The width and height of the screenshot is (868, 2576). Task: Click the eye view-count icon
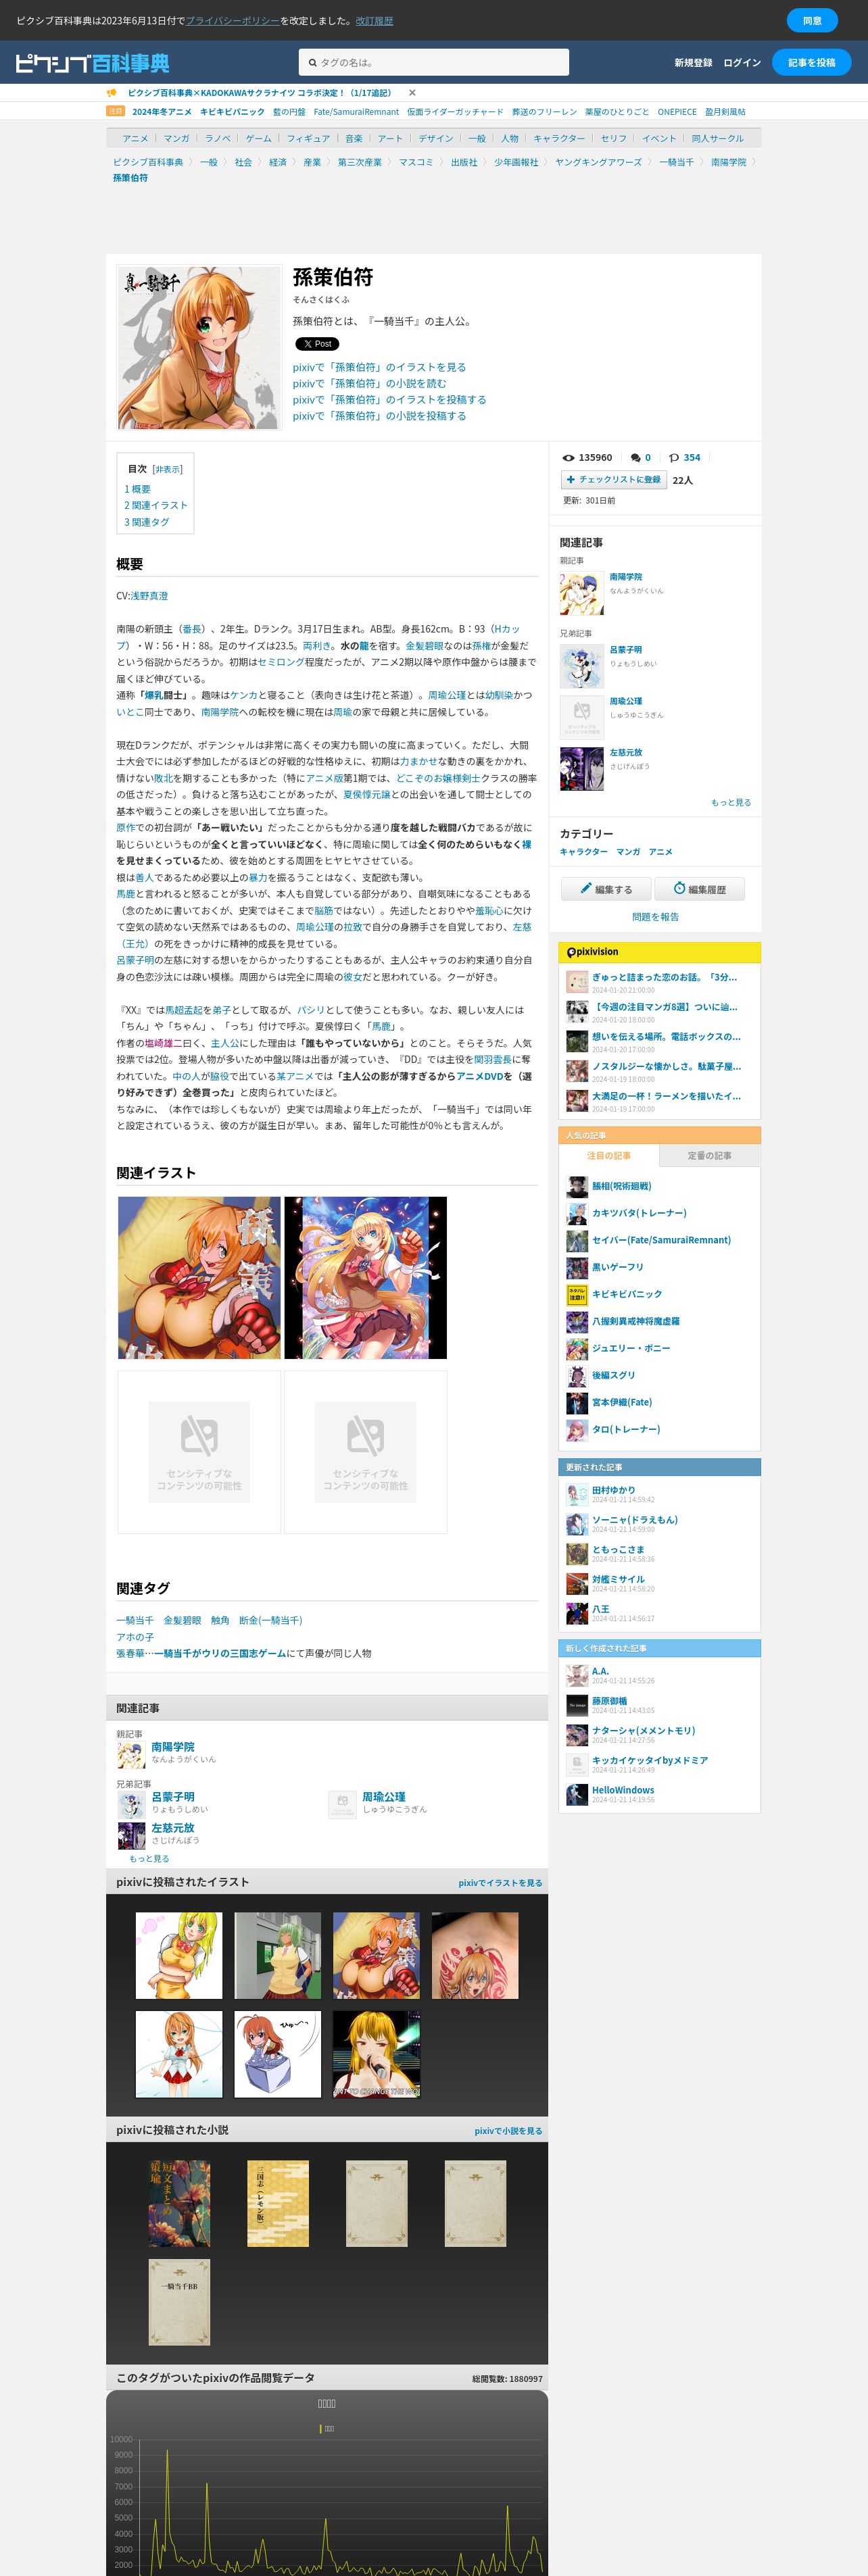[x=568, y=458]
